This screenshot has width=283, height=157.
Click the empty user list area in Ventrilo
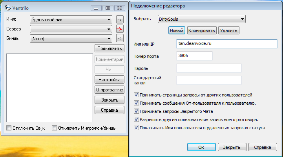pyautogui.click(x=49, y=88)
